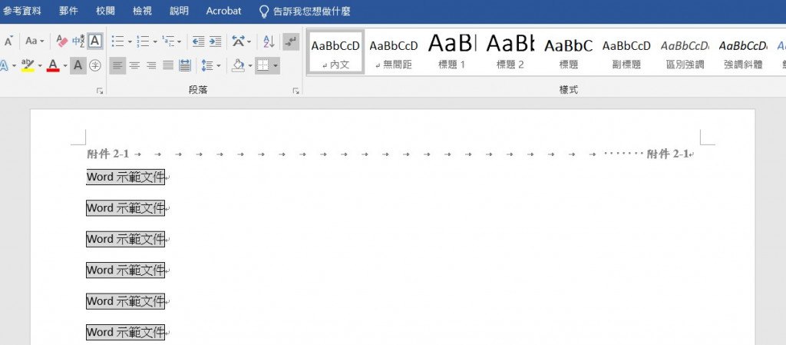Apply the yellow text highlight color
786x345 pixels.
[28, 65]
